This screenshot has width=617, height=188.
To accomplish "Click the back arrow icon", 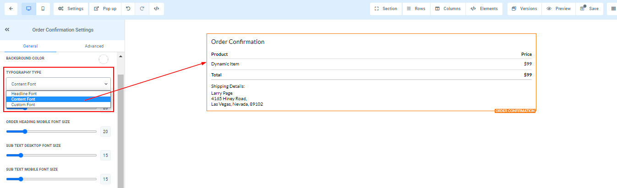I will point(11,9).
